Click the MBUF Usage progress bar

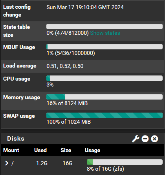pyautogui.click(x=104, y=47)
